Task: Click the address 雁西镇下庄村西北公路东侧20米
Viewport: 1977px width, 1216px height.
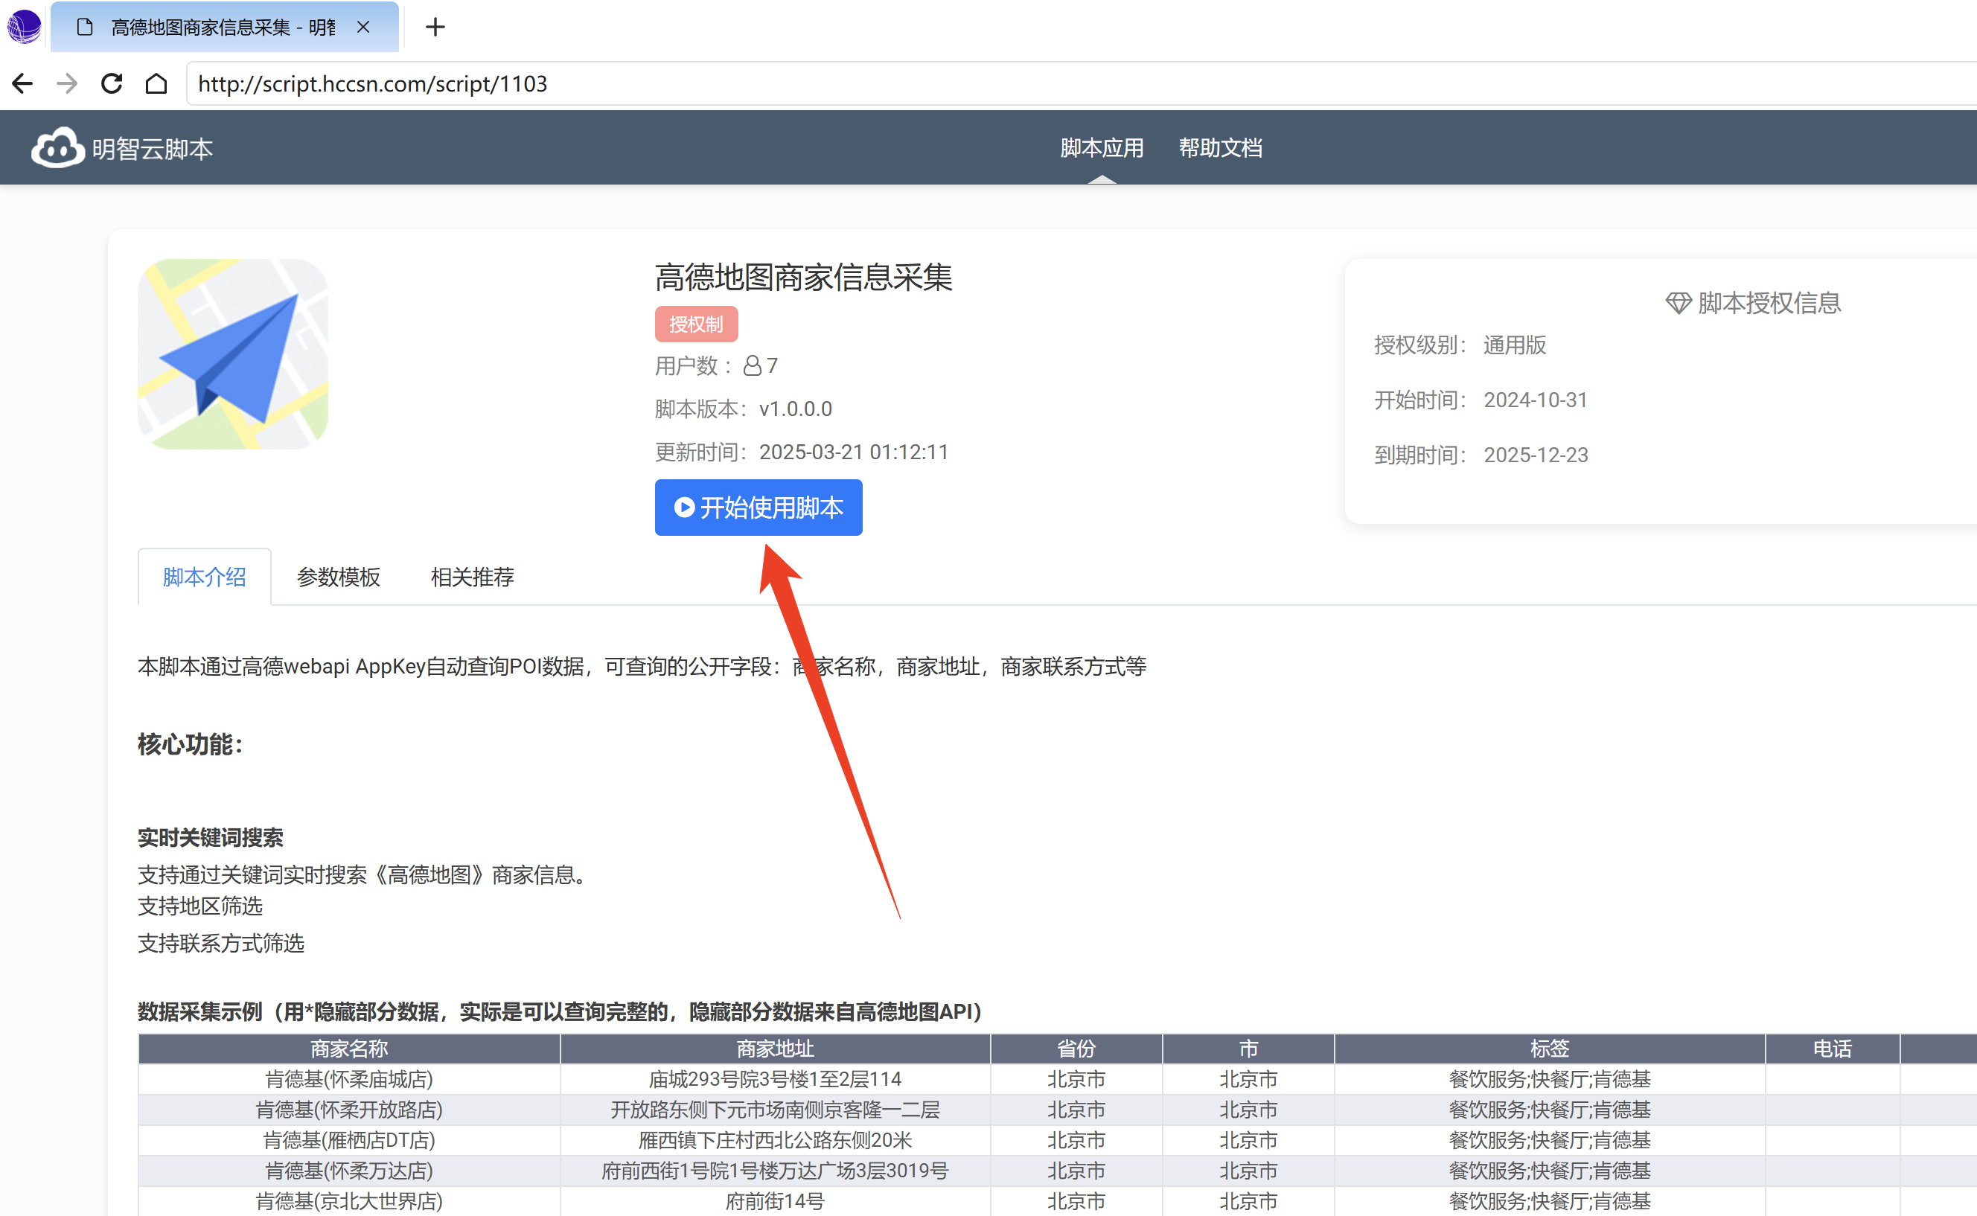Action: pos(776,1140)
